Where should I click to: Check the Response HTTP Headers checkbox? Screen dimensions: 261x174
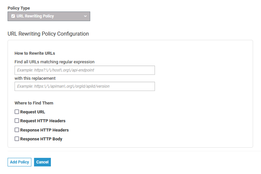point(17,130)
